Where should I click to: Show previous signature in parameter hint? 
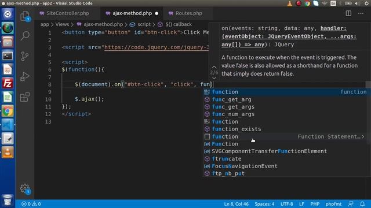point(214,67)
